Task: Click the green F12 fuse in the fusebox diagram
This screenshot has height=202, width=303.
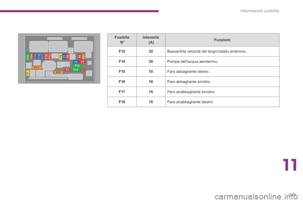Action: click(x=77, y=66)
